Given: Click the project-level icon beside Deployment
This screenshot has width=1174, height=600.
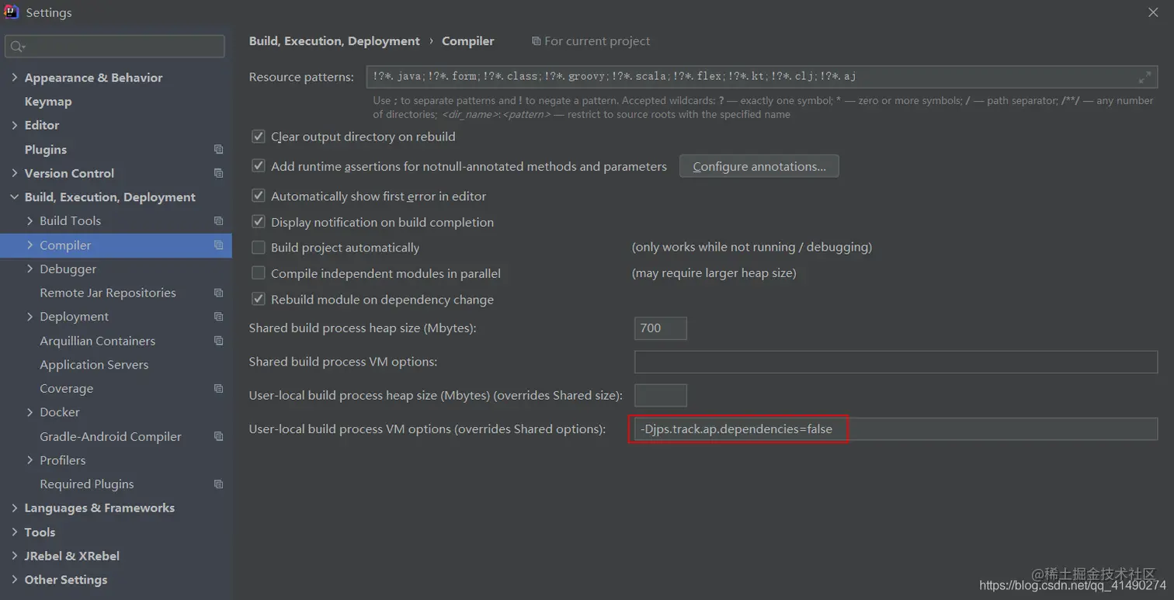Looking at the screenshot, I should click(218, 317).
